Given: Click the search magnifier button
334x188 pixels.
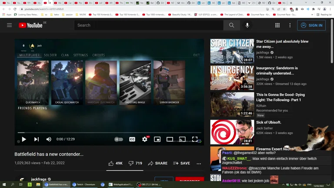Looking at the screenshot, I should click(x=231, y=25).
